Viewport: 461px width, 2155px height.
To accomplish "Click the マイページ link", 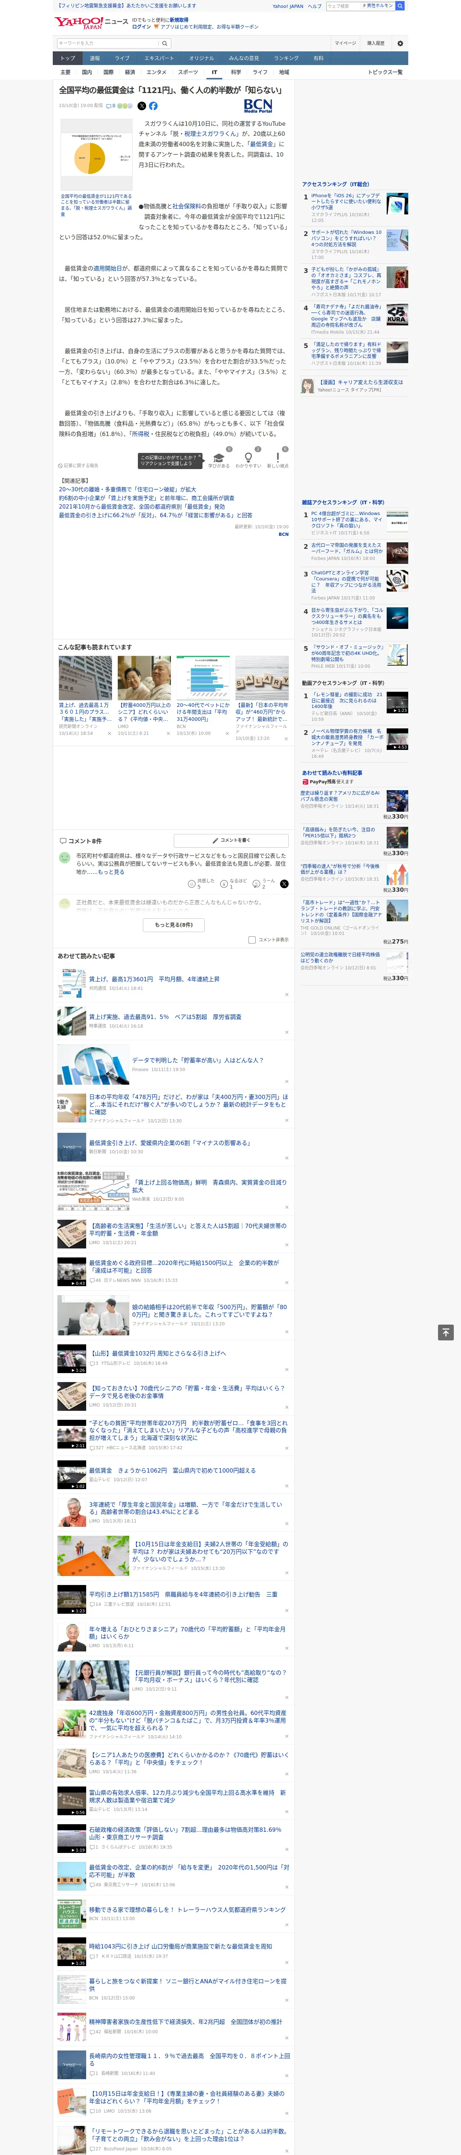I will click(345, 43).
